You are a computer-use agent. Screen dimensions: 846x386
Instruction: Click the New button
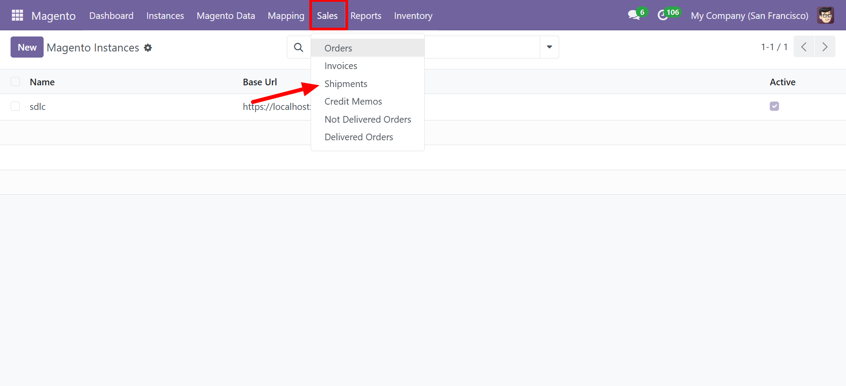[27, 47]
